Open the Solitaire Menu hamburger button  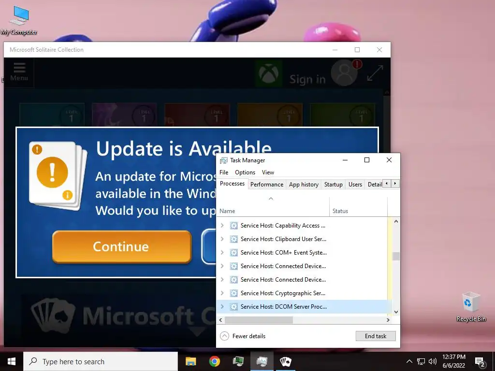pyautogui.click(x=19, y=72)
